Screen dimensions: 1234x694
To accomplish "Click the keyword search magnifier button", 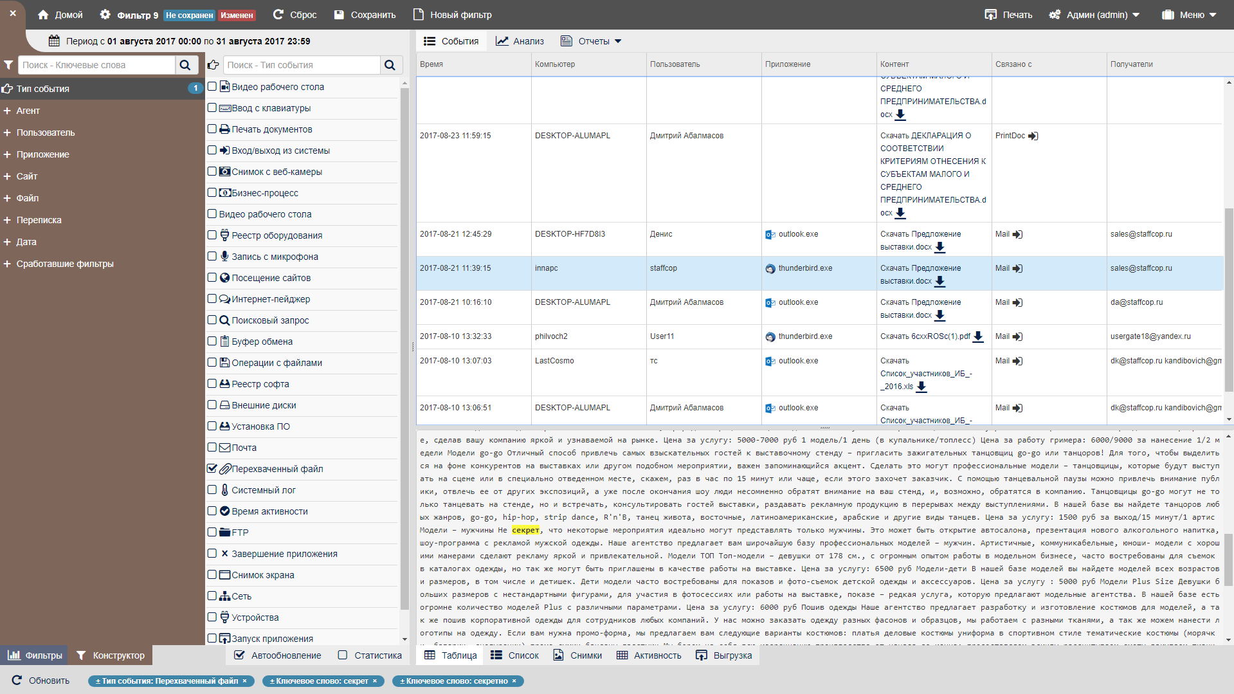I will (x=185, y=65).
